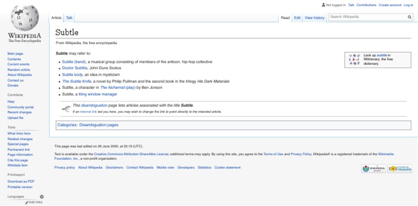Open Contact us link

tap(15, 80)
